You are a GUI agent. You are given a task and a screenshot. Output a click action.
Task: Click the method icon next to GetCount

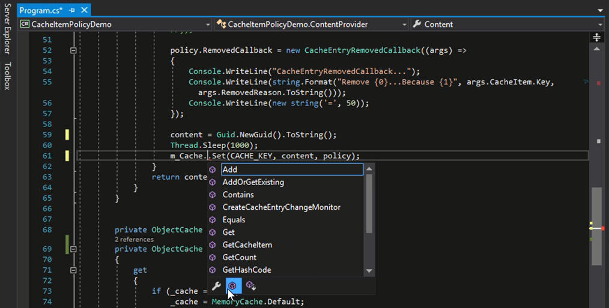213,257
